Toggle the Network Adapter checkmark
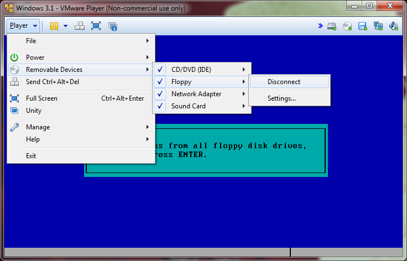The height and width of the screenshot is (261, 407). pos(160,94)
